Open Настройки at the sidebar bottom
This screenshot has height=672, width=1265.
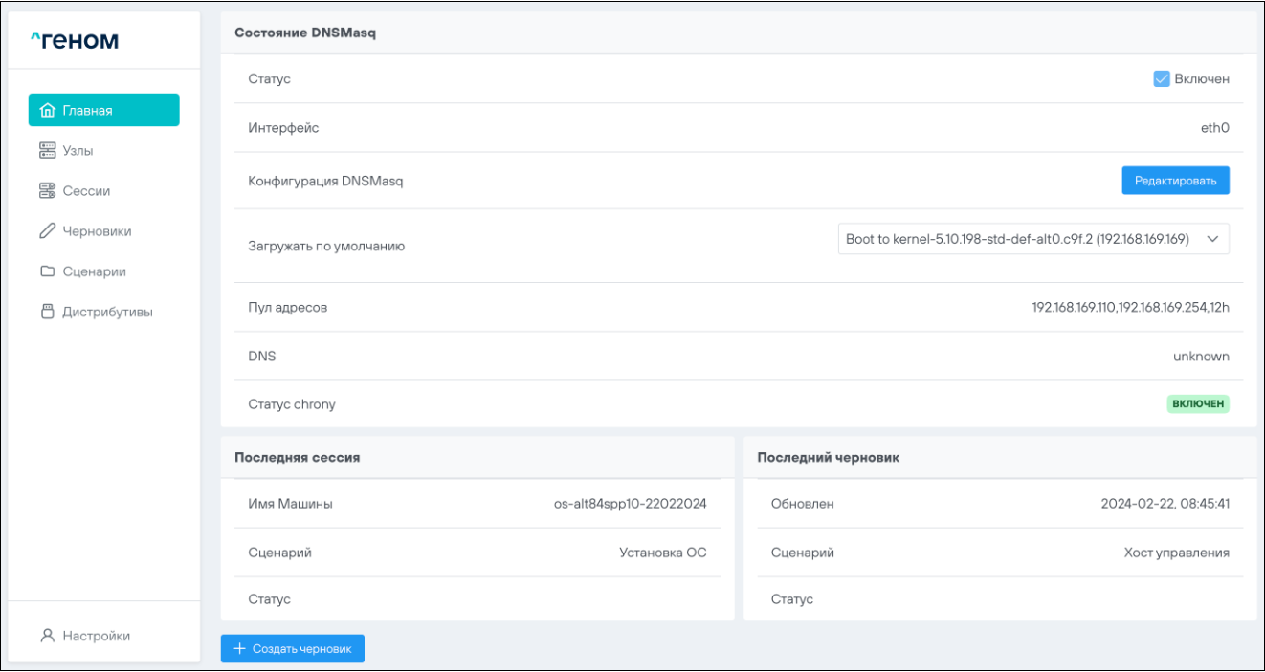point(96,636)
